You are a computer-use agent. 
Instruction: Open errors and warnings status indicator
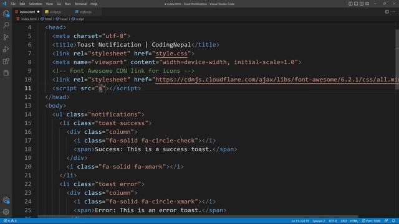point(10,221)
